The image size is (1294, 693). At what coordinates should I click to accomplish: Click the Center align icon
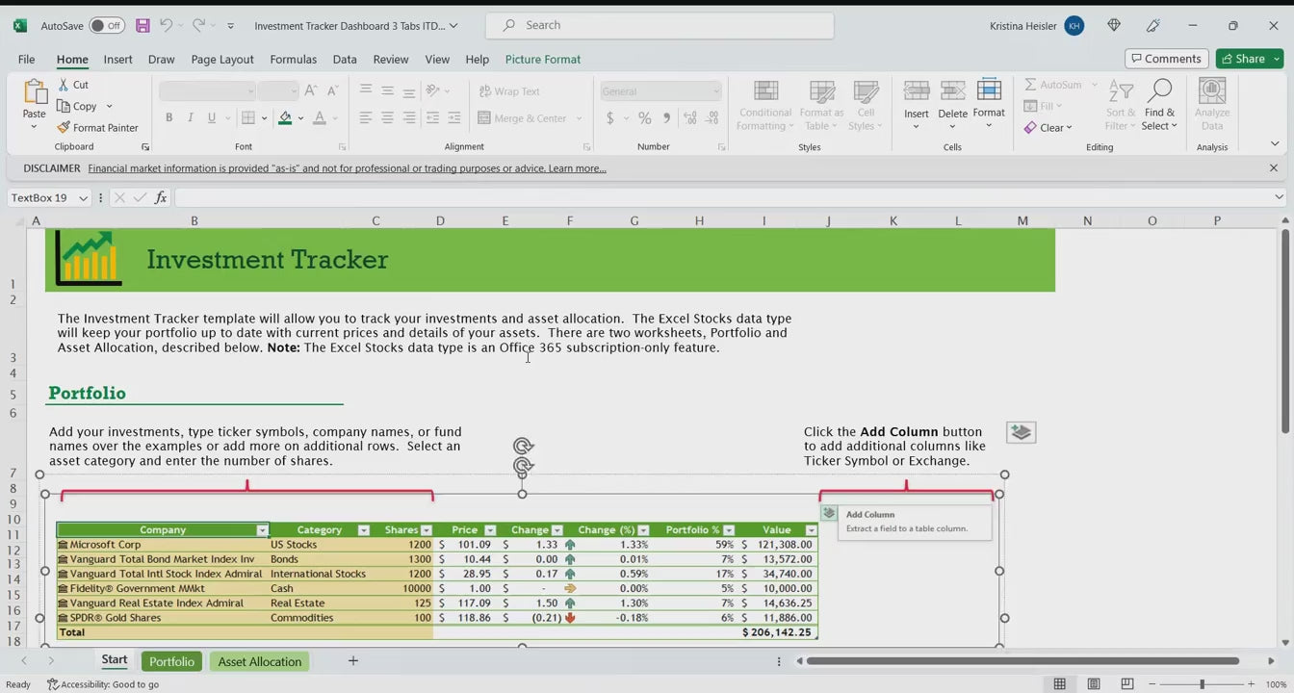[x=387, y=118]
